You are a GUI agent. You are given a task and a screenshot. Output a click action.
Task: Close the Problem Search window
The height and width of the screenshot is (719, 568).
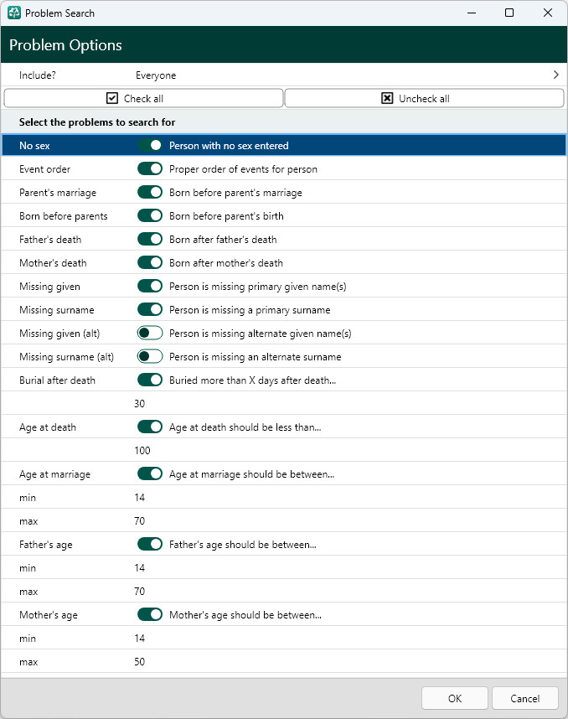[547, 13]
